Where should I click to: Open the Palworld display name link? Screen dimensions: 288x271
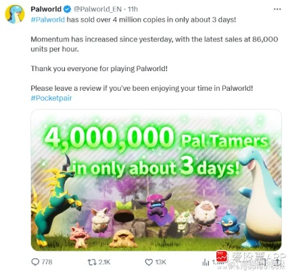pyautogui.click(x=46, y=9)
